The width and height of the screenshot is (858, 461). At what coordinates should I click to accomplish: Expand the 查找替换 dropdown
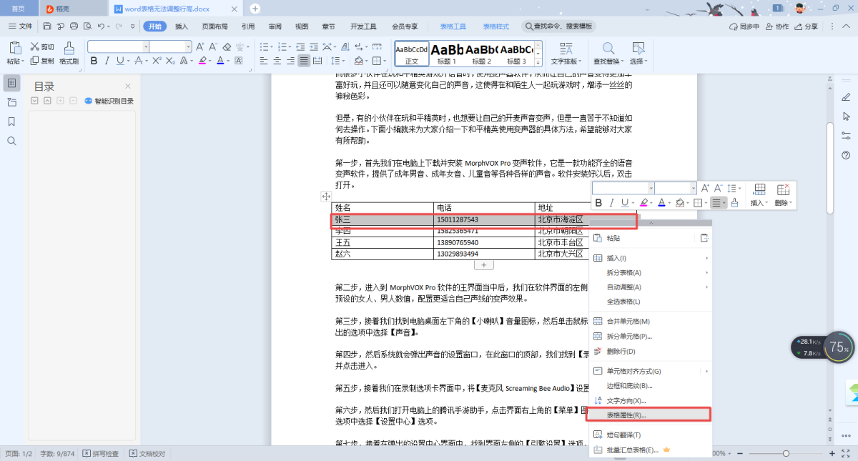pos(608,61)
